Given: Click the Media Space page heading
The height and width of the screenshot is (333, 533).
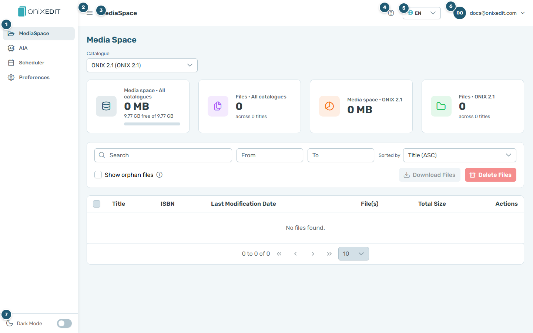Looking at the screenshot, I should tap(111, 40).
